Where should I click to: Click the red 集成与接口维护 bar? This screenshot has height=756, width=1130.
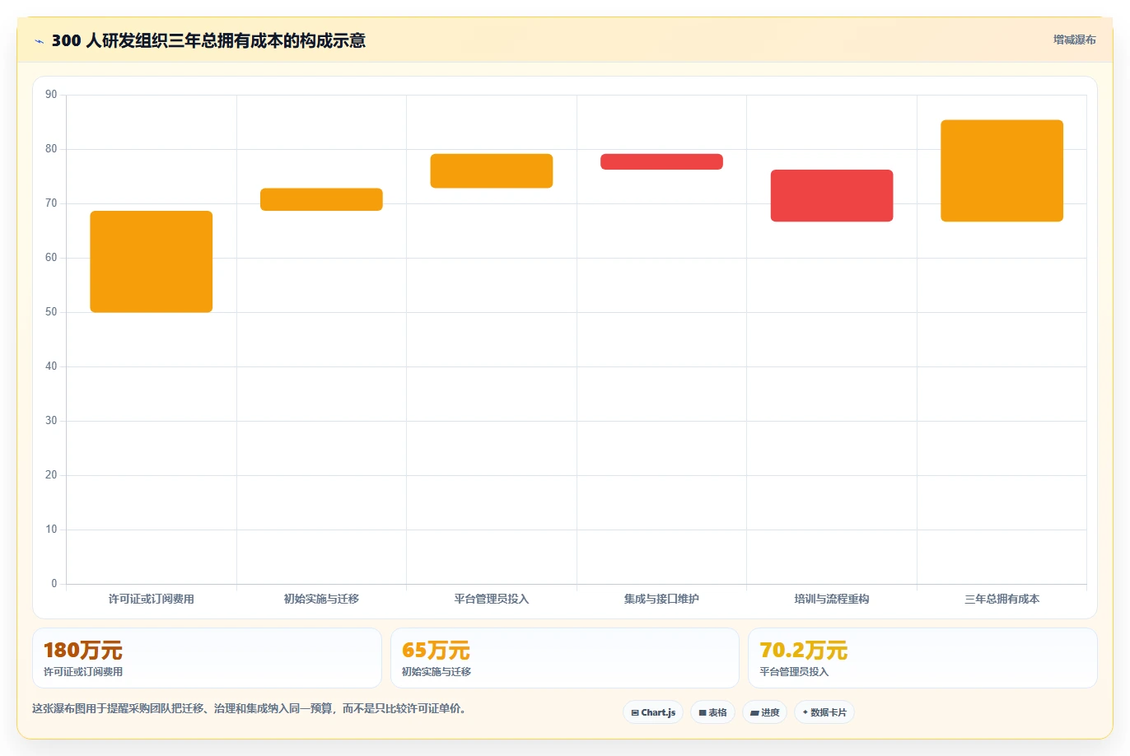tap(661, 161)
